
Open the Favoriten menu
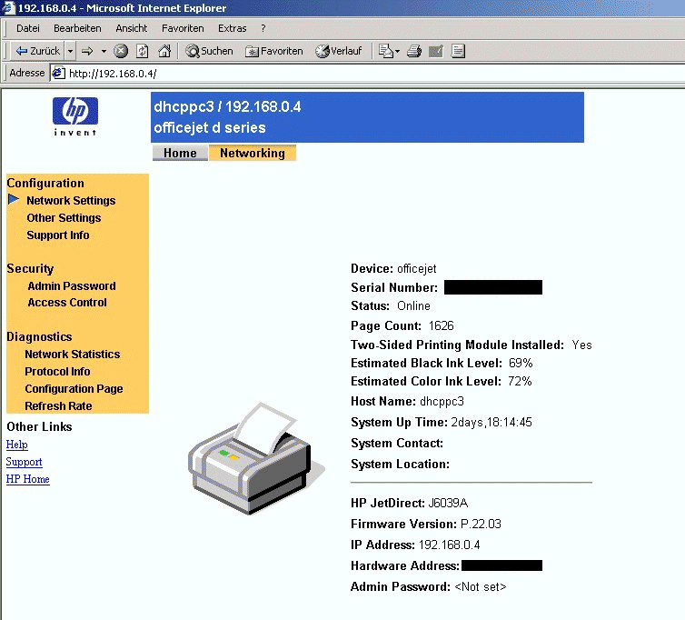183,28
